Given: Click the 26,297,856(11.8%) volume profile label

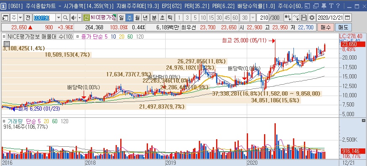Looking at the screenshot, I should pos(201,61).
